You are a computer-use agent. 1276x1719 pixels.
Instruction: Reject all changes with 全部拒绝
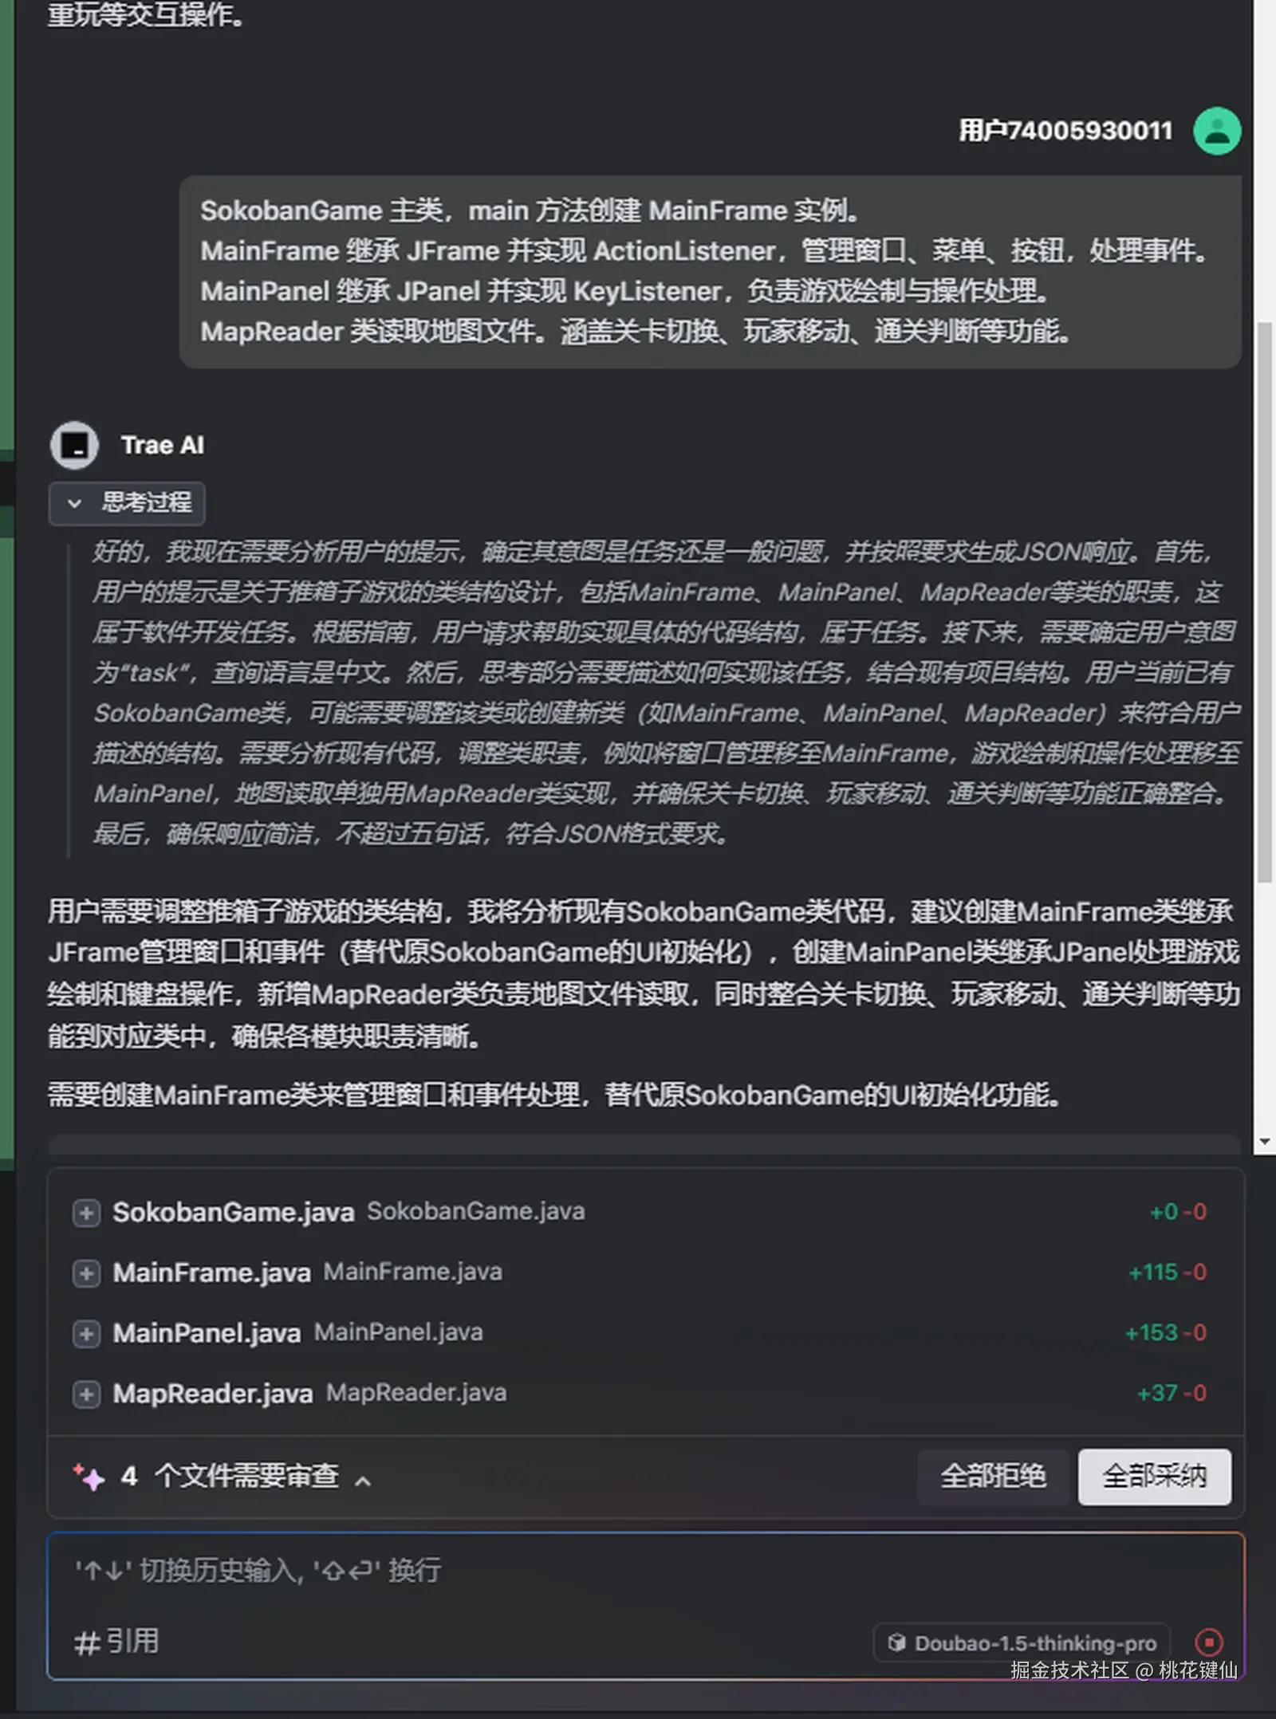coord(993,1477)
